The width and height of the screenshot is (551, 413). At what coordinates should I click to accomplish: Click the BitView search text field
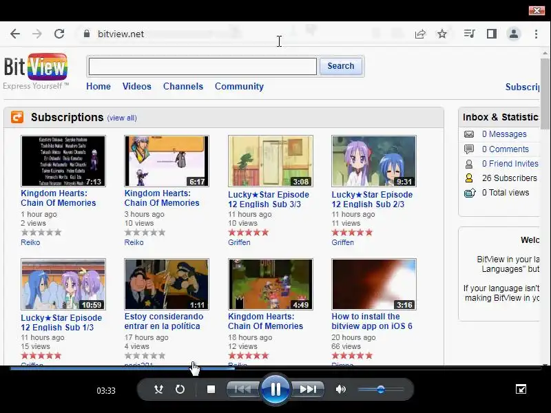[202, 66]
